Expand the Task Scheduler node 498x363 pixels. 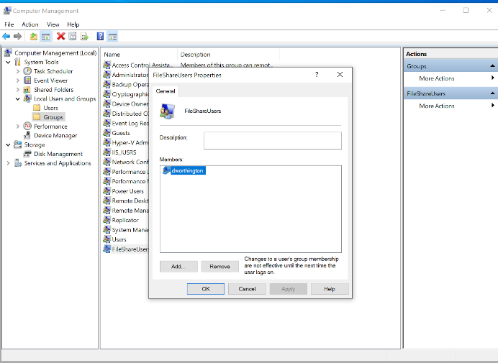(x=17, y=71)
